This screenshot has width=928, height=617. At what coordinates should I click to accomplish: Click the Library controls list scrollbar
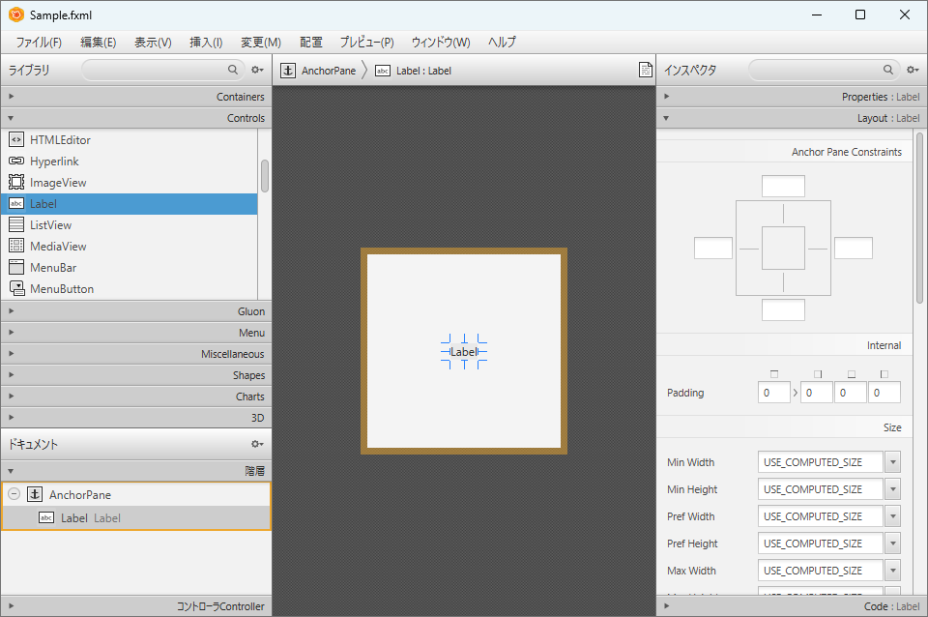click(x=265, y=176)
